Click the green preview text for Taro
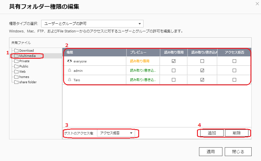The width and height of the screenshot is (261, 161). (x=143, y=80)
